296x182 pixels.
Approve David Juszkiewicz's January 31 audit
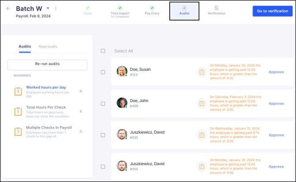(276, 135)
